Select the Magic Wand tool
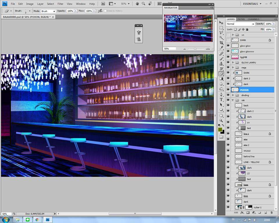The width and height of the screenshot is (279, 223). click(221, 38)
